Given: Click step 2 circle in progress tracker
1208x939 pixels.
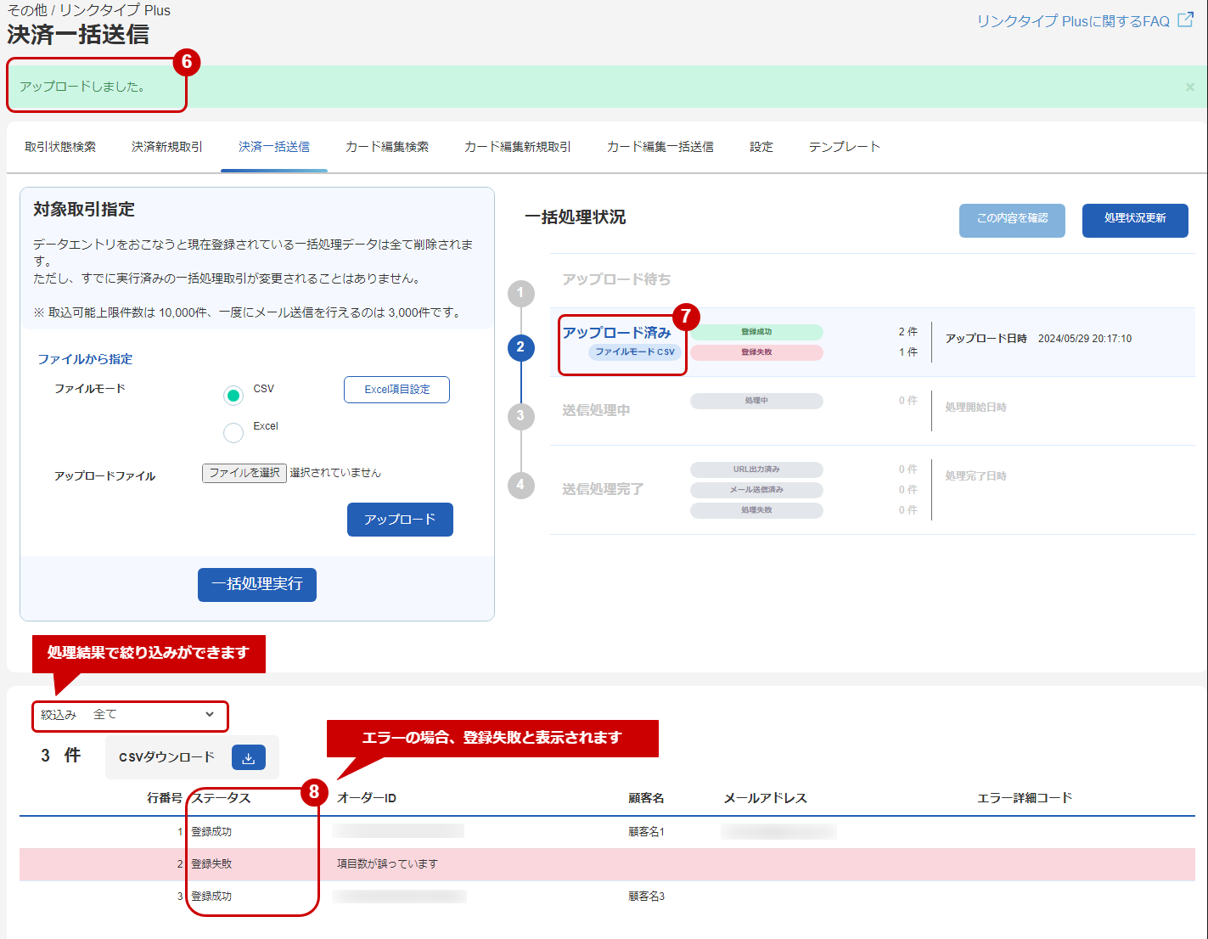Looking at the screenshot, I should coord(520,347).
